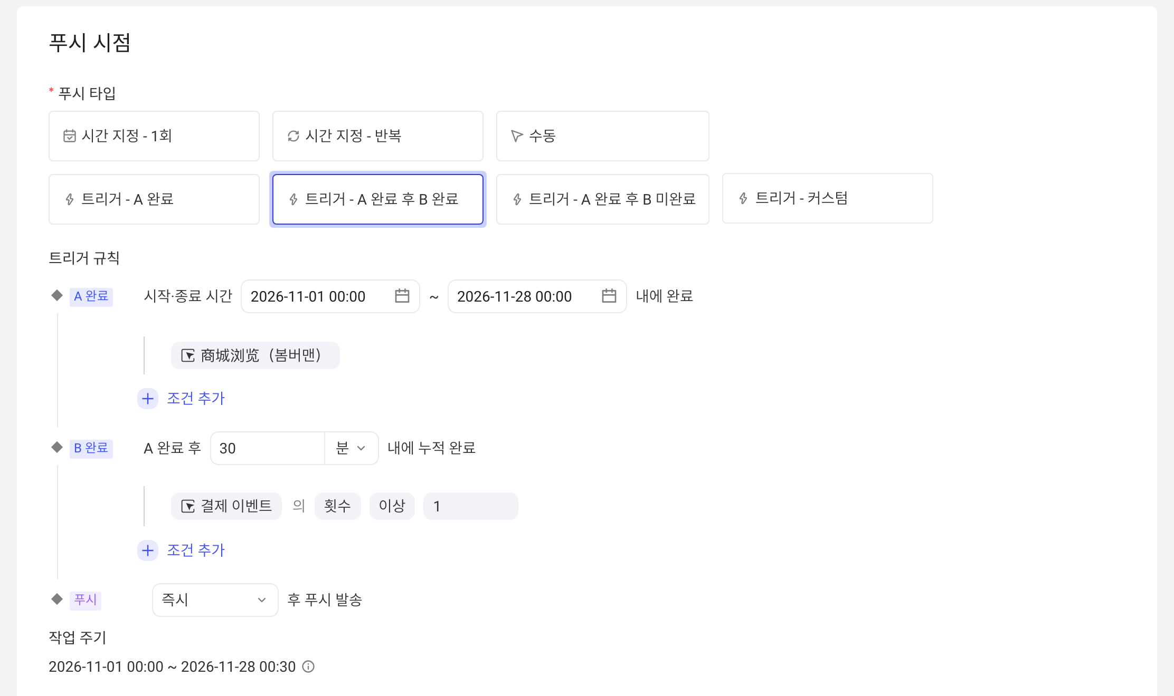This screenshot has height=696, width=1174.
Task: Open the 횟수 metric selector
Action: point(337,506)
